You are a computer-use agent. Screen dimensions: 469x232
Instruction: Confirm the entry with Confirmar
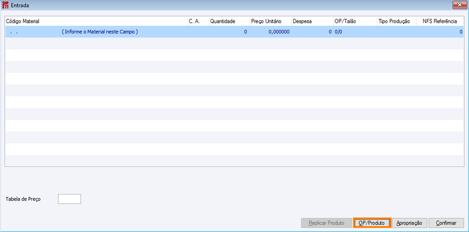(x=446, y=223)
